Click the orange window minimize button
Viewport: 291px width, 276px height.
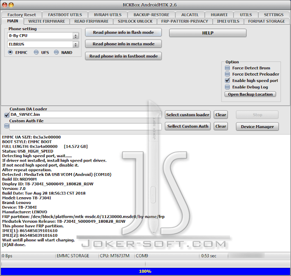11,5
